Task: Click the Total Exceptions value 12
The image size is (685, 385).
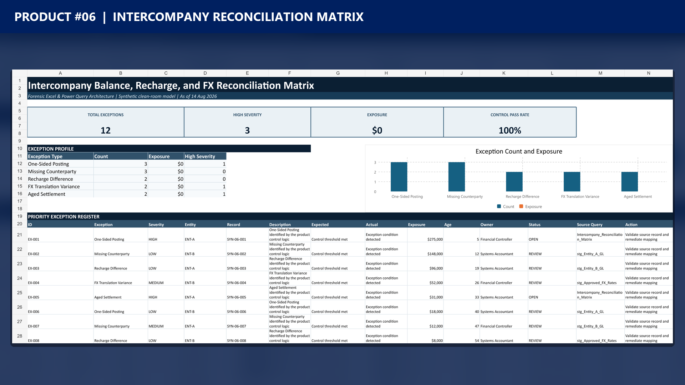Action: pyautogui.click(x=106, y=130)
